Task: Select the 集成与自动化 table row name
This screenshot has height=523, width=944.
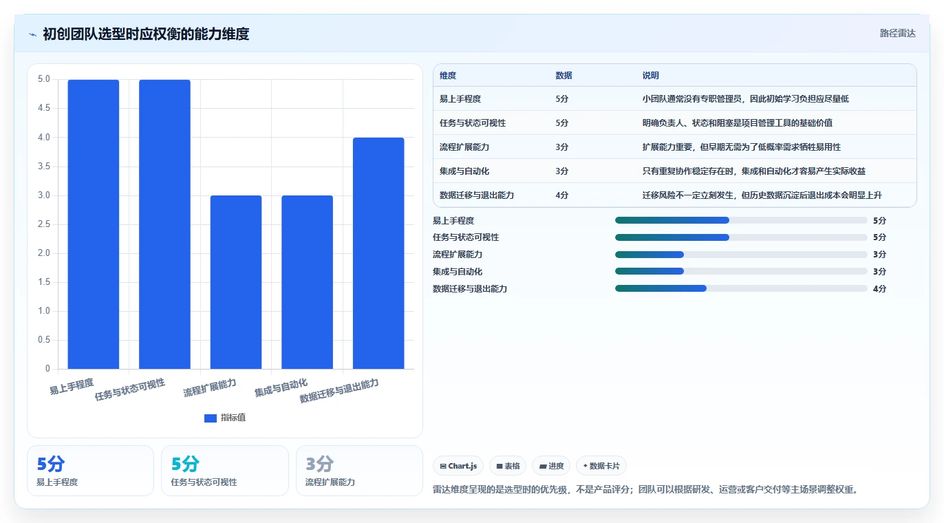Action: [464, 171]
